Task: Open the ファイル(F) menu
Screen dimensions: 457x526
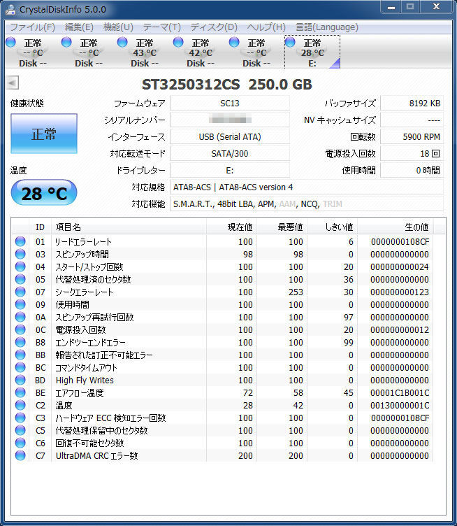Action: 33,27
